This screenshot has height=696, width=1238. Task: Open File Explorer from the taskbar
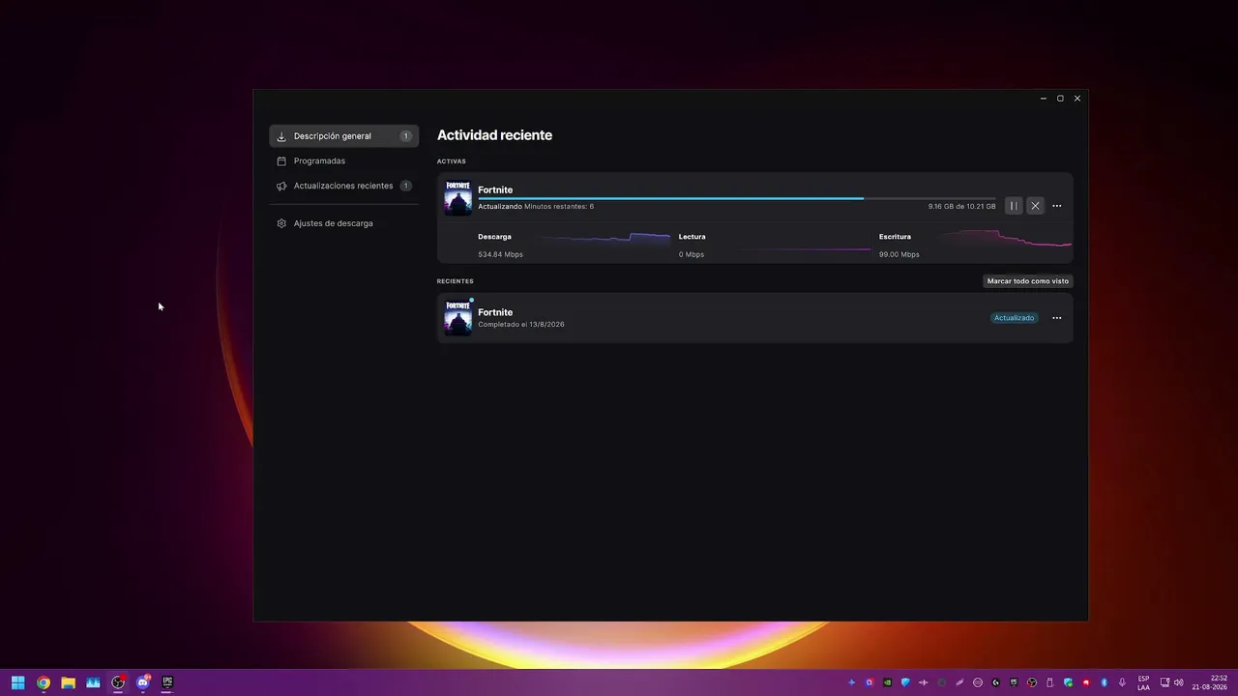[x=69, y=682]
